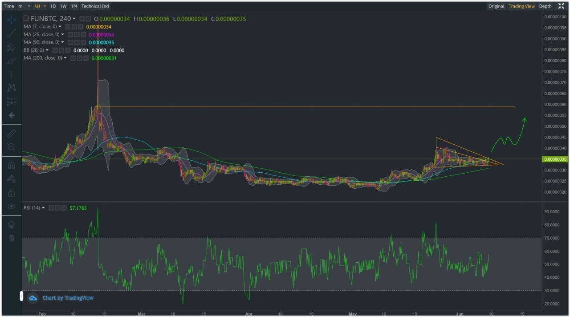The height and width of the screenshot is (317, 570).
Task: Select the crosshair cursor tool
Action: pos(12,20)
